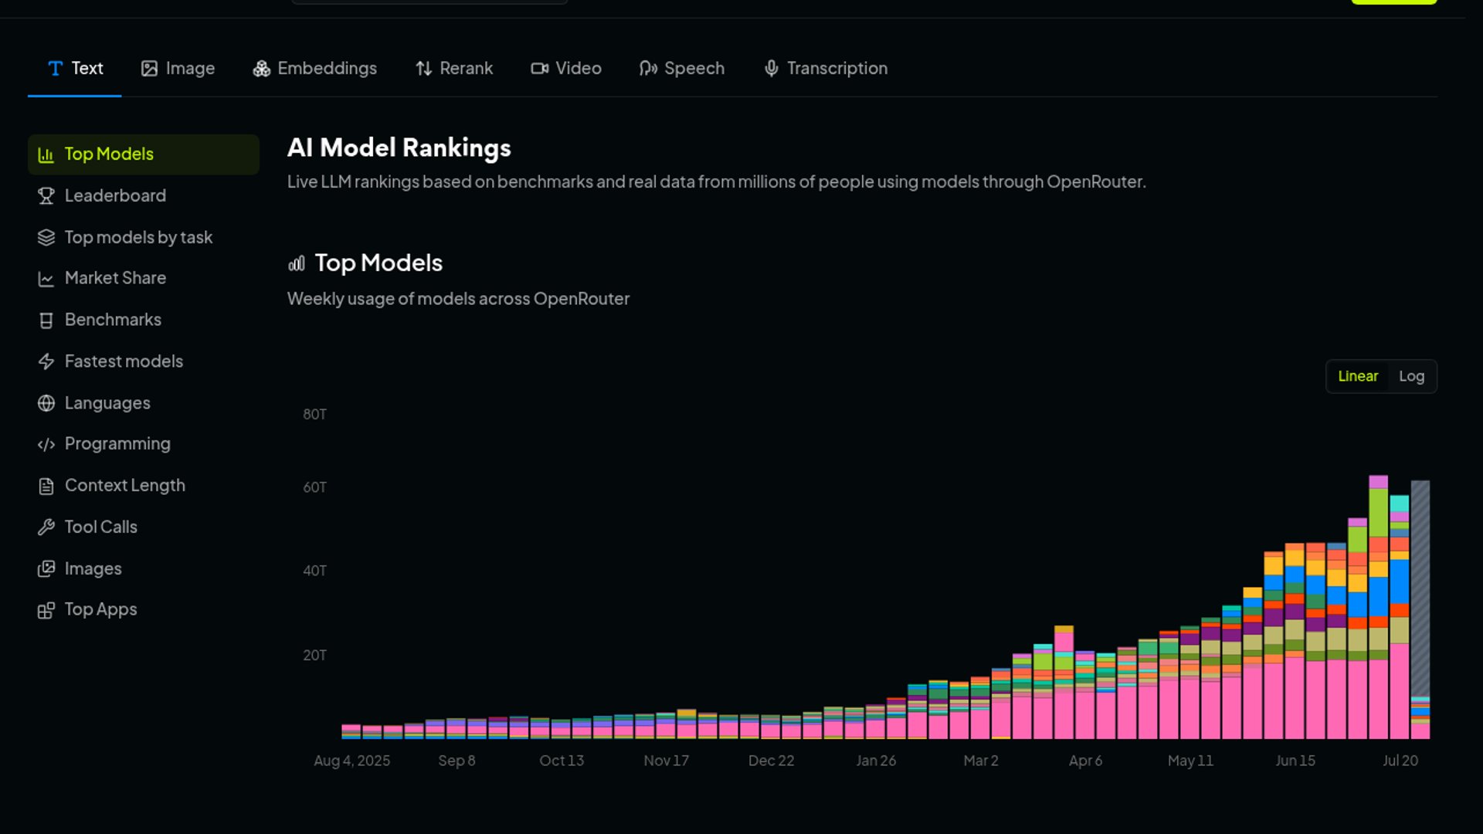Screen dimensions: 1483x834
Task: Click the Tool Calls wrench icon
Action: 46,527
